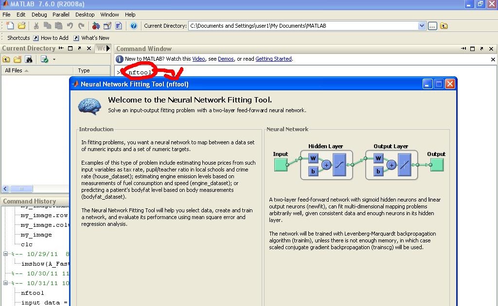The height and width of the screenshot is (306, 498).
Task: Maximize the Current Directory panel
Action: coord(71,48)
